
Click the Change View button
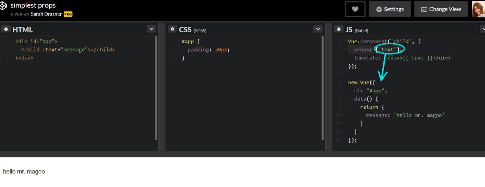click(x=441, y=9)
